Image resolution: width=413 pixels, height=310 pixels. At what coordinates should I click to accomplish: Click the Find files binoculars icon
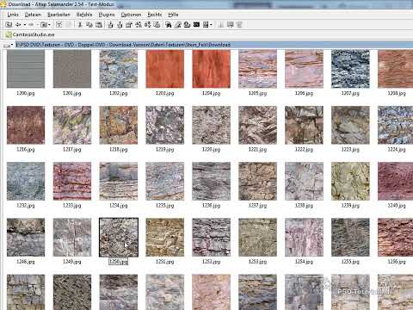click(169, 25)
